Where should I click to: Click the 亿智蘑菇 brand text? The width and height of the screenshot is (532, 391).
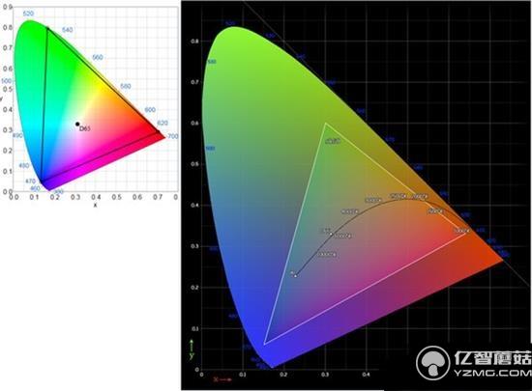click(x=492, y=358)
